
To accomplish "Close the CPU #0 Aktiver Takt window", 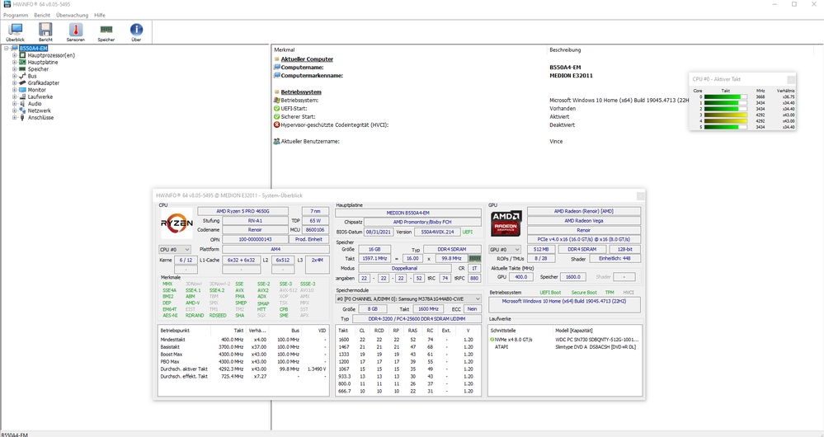I will point(791,79).
